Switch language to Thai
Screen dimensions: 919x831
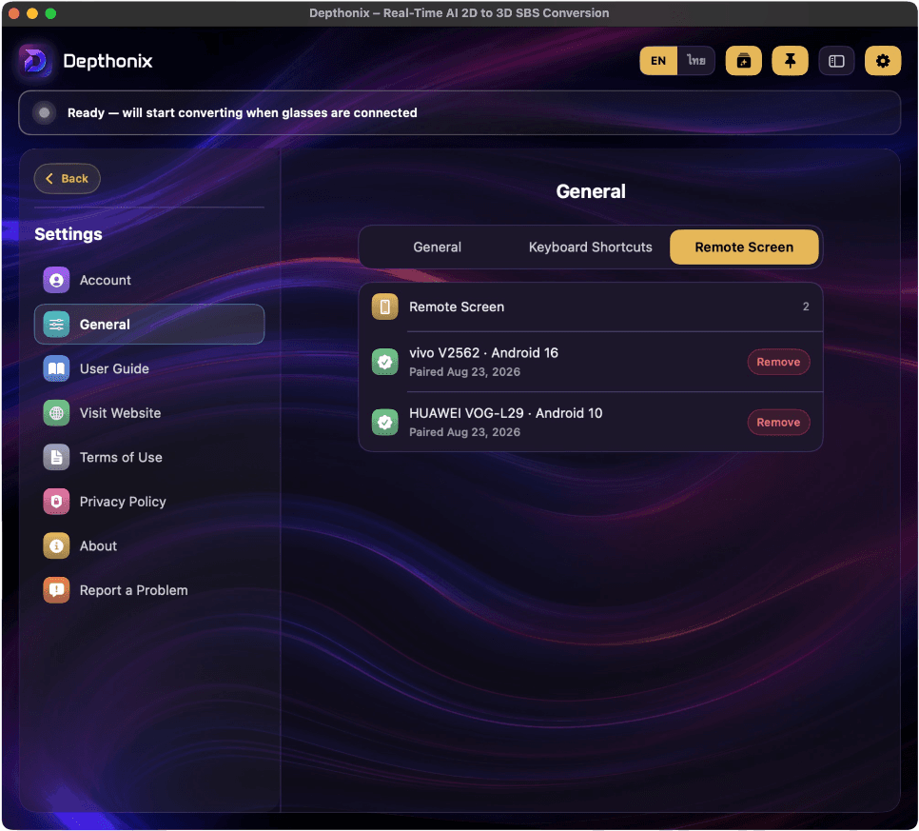coord(695,60)
